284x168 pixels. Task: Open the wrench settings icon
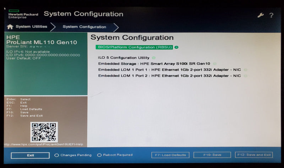click(x=261, y=15)
